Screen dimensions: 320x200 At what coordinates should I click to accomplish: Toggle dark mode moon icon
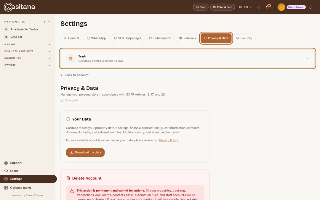click(259, 7)
